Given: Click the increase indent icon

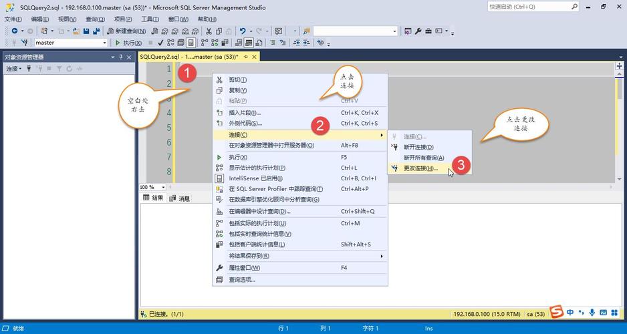Looking at the screenshot, I should click(307, 43).
